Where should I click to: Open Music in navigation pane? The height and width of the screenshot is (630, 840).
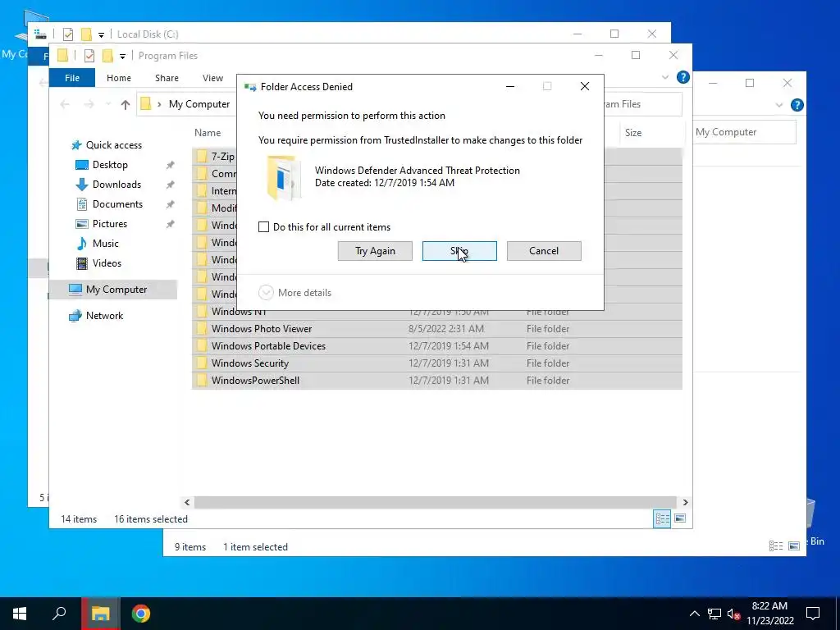105,244
